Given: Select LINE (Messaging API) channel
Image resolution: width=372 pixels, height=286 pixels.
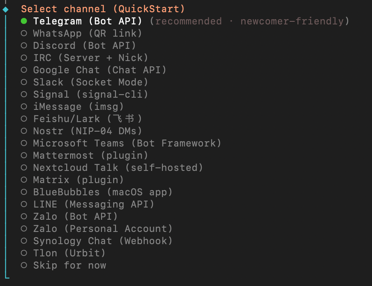Looking at the screenshot, I should tap(94, 204).
